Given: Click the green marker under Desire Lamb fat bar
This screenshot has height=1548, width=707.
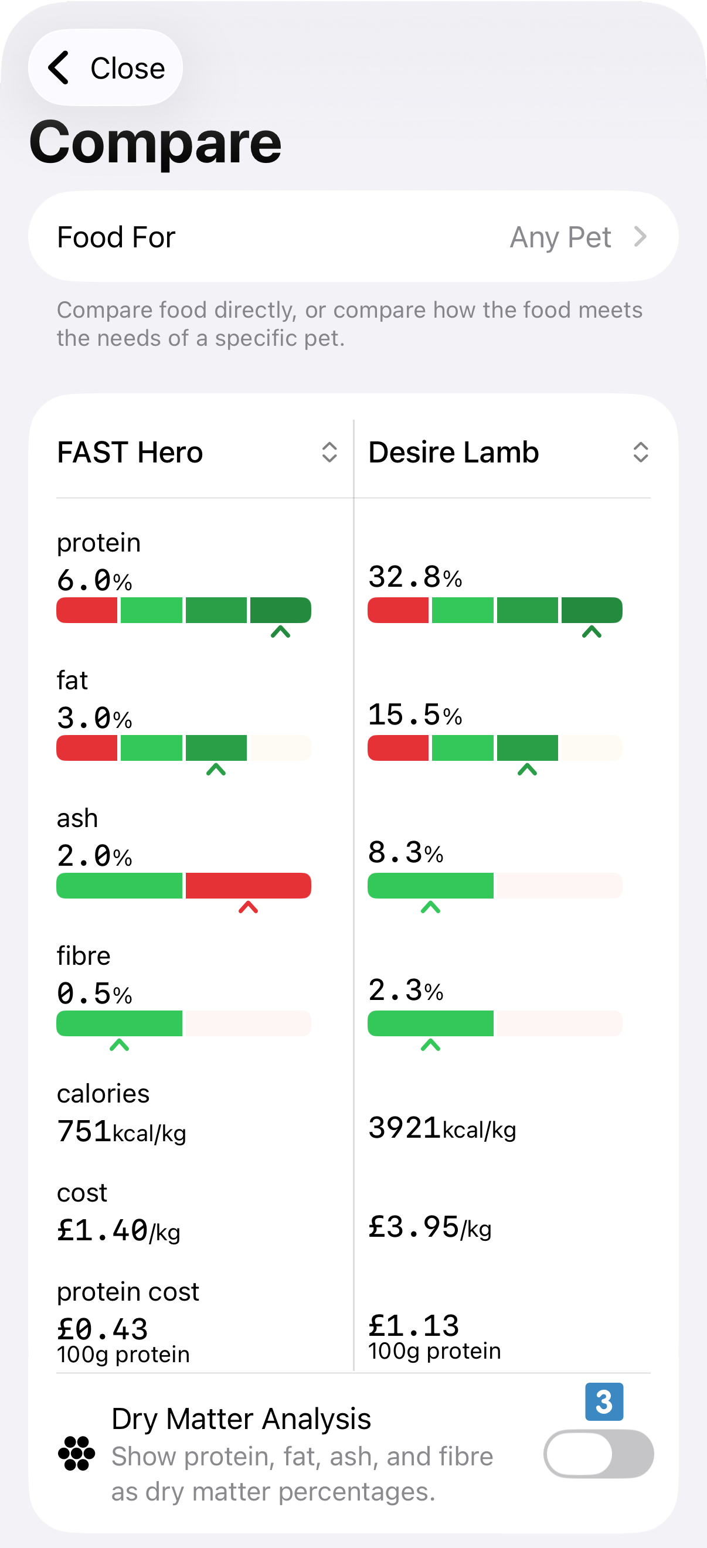Looking at the screenshot, I should (526, 769).
